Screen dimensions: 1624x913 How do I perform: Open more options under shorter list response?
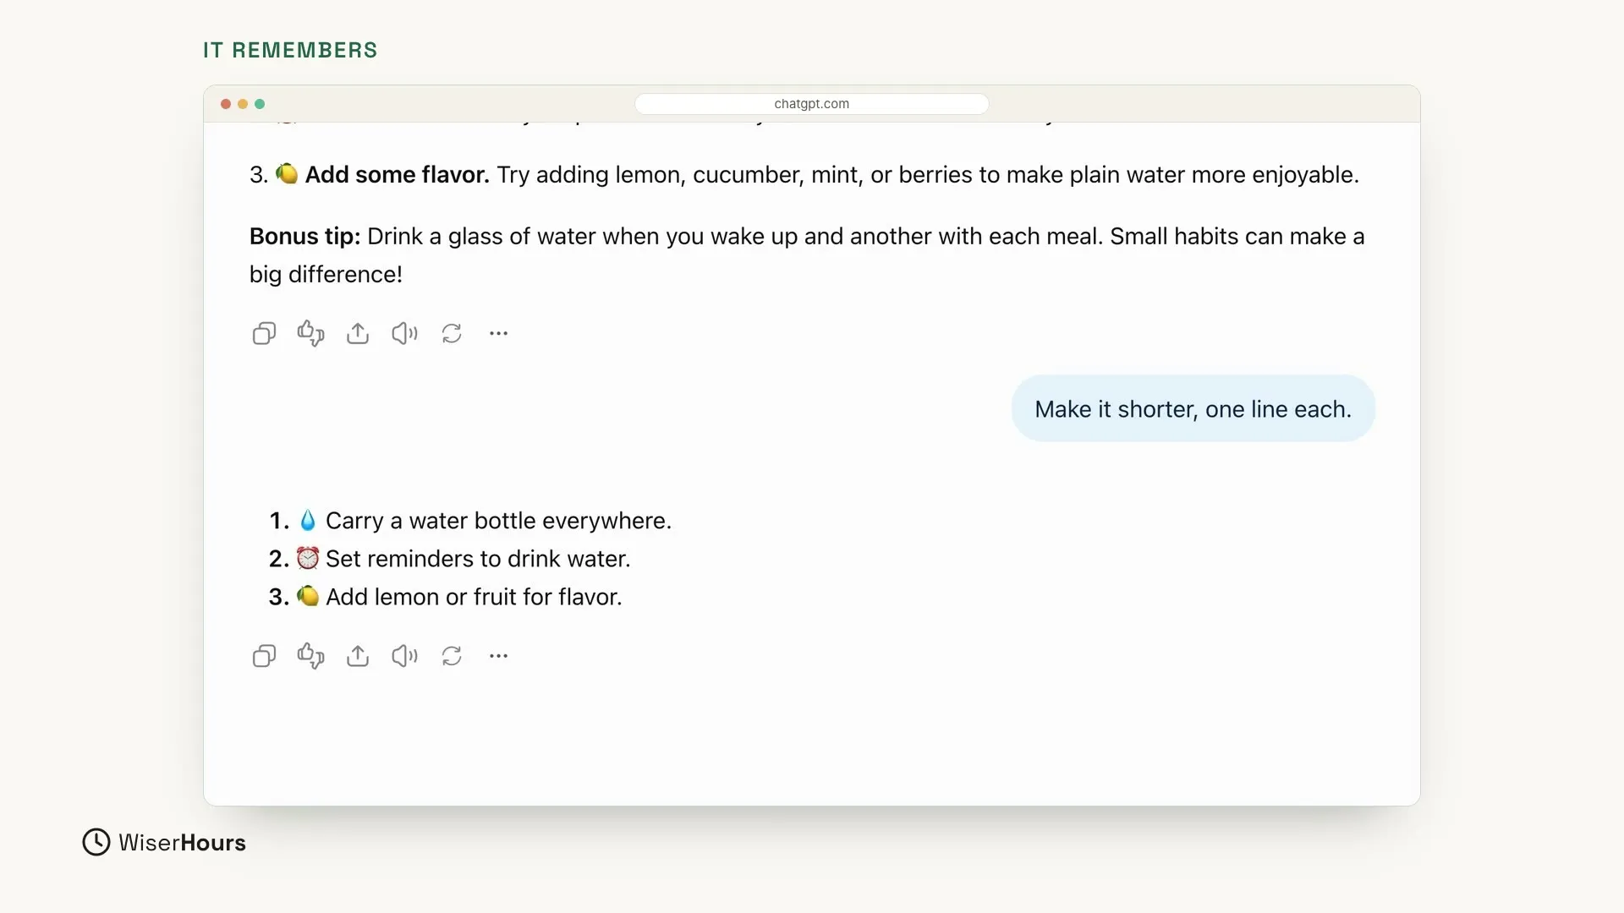[x=498, y=656]
